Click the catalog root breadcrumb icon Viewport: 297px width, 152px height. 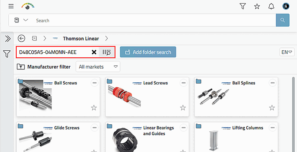tap(34, 38)
